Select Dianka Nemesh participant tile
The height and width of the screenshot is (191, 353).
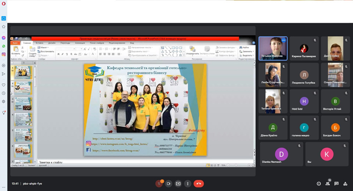pos(281,154)
